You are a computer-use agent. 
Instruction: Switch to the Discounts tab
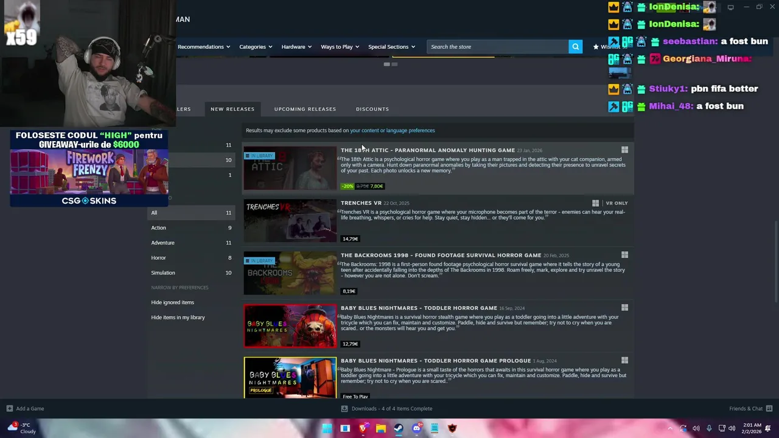[372, 109]
